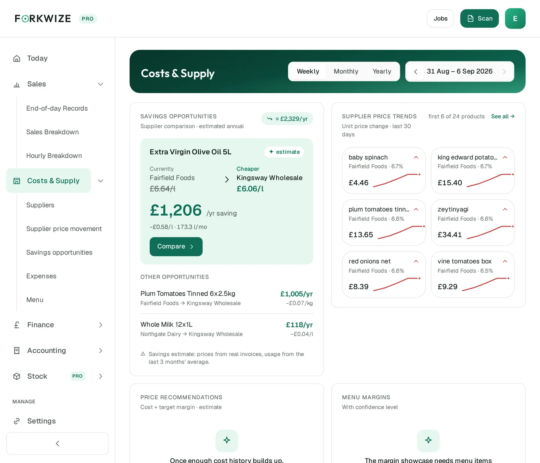The width and height of the screenshot is (540, 463).
Task: Click the ≈ £2,329/yr savings badge
Action: 287,119
